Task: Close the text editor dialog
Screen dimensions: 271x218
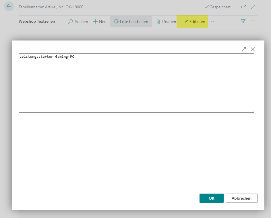Action: (253, 49)
